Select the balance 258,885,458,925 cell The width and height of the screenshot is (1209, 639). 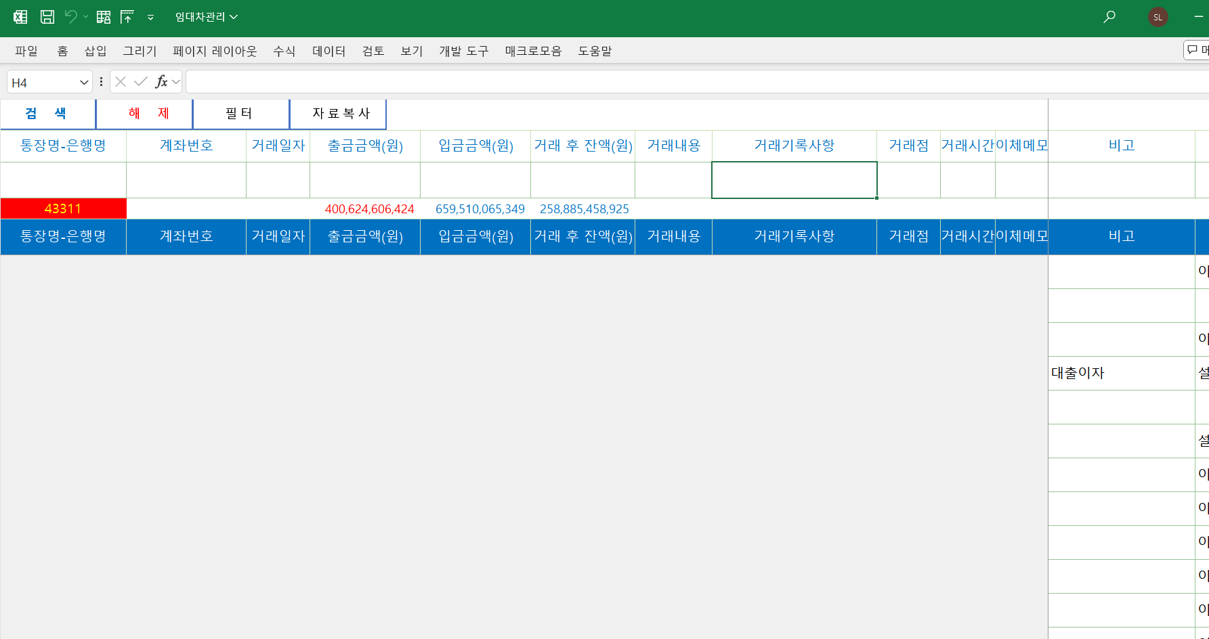583,208
